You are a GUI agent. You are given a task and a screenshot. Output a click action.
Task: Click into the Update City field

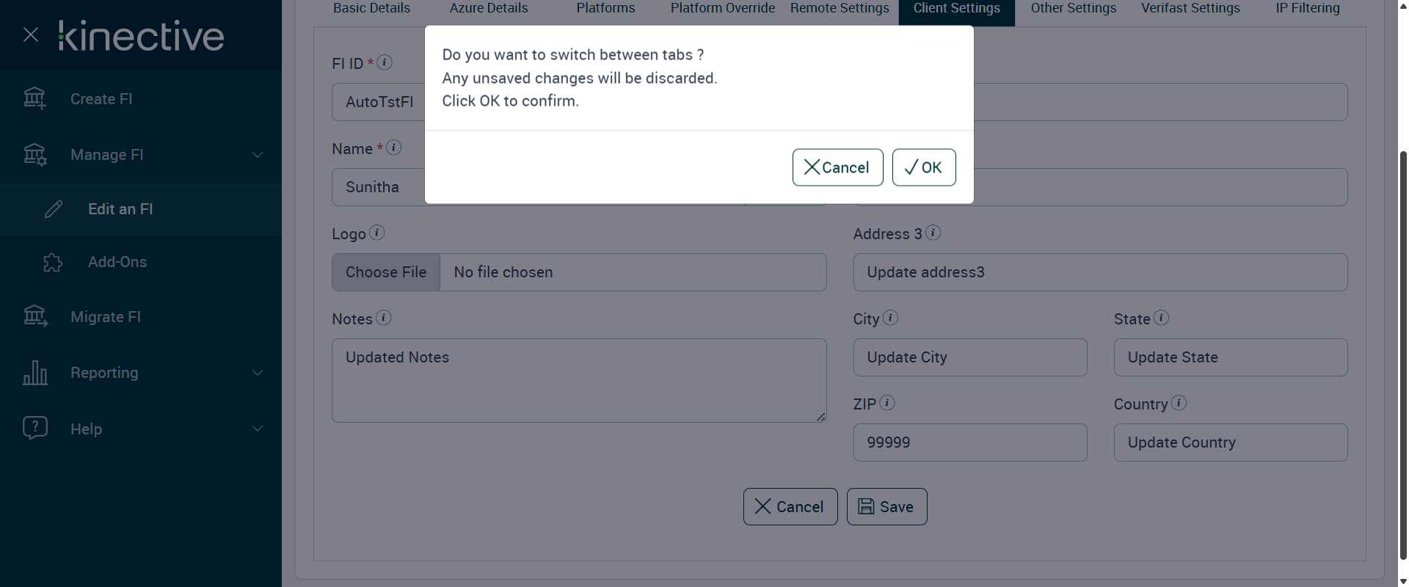[969, 357]
